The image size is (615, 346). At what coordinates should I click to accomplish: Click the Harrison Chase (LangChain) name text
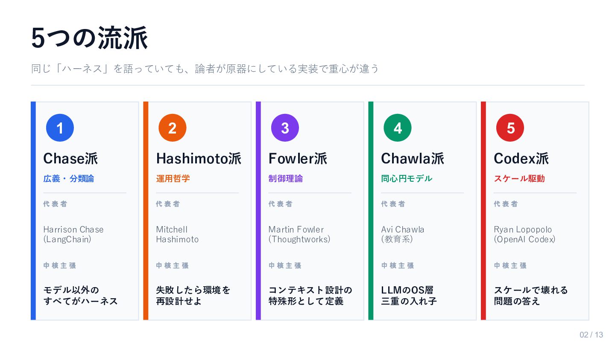[73, 234]
